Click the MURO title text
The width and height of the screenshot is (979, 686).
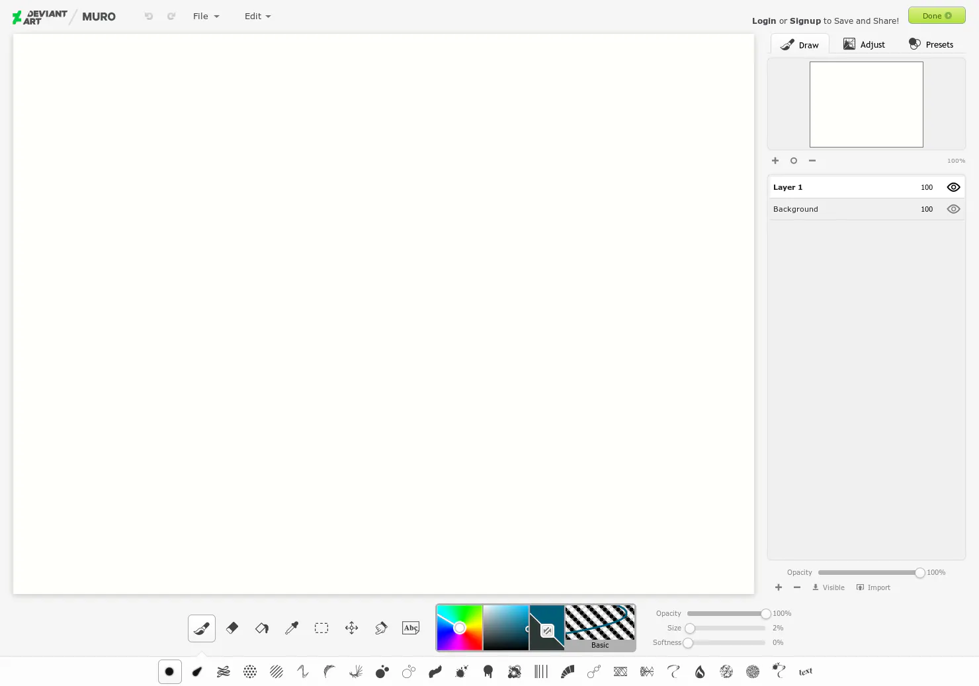[x=99, y=17]
